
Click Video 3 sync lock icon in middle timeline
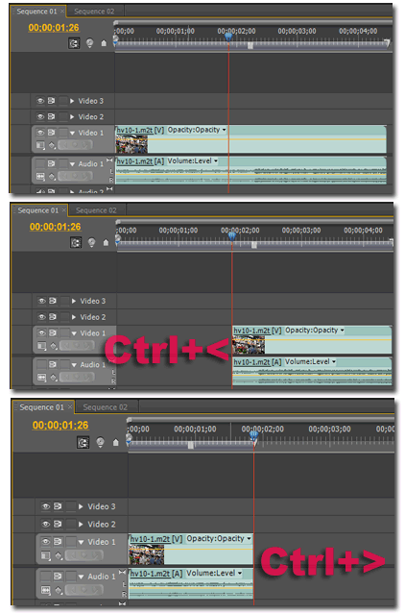[53, 301]
